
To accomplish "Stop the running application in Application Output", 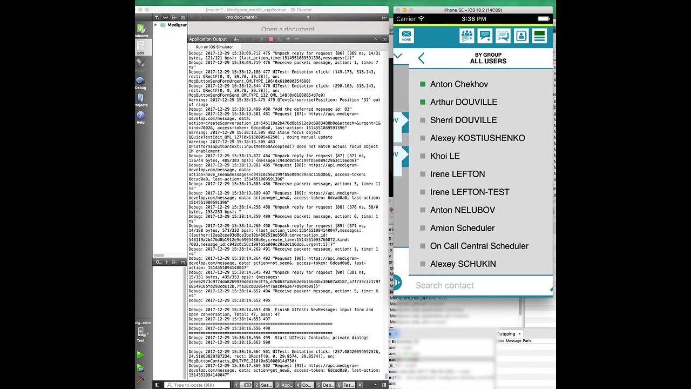I will pyautogui.click(x=270, y=39).
